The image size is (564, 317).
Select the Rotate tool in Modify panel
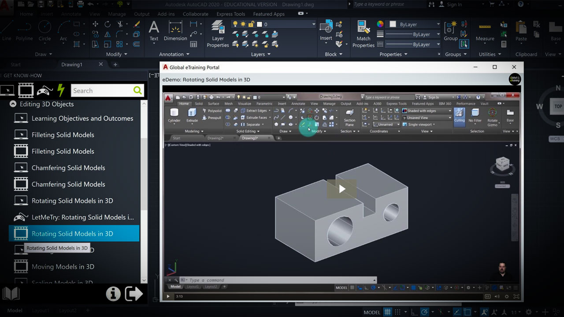pos(108,24)
